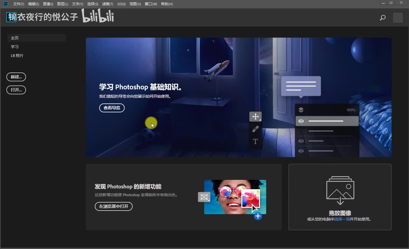Click the 学习 Photoshop 基础知识 heading
The image size is (409, 249).
140,87
